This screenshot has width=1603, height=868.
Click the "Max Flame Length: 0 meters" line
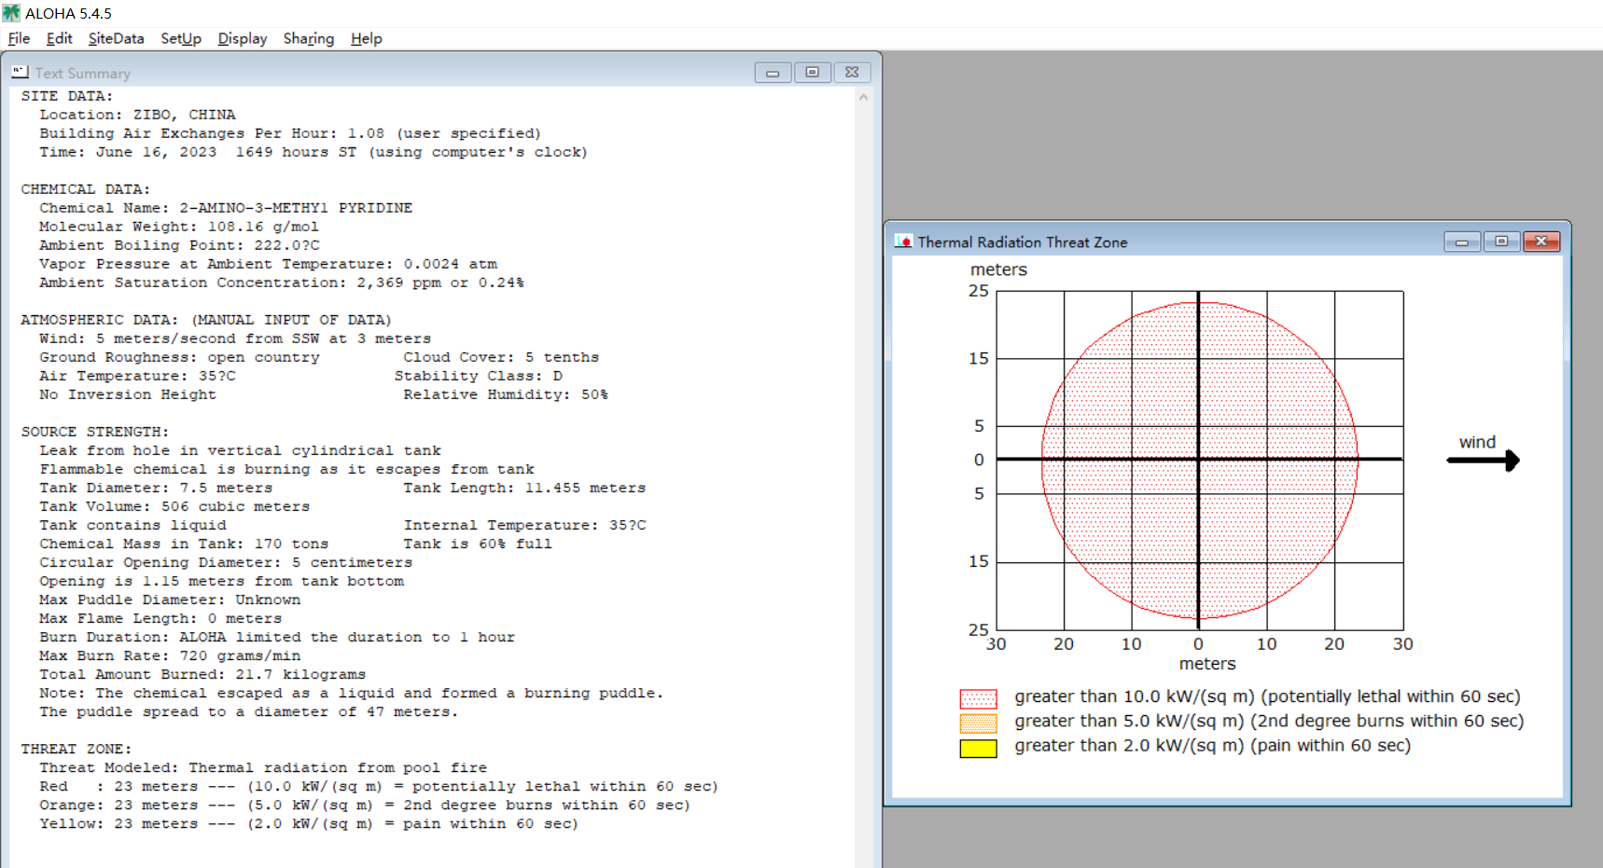pos(160,618)
